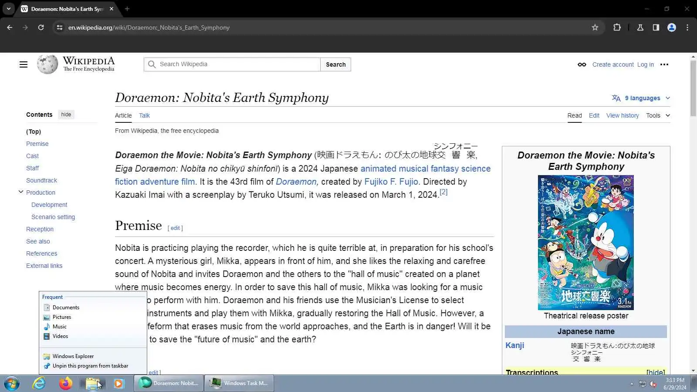Open the Windows Start orb
Viewport: 697px width, 392px height.
[x=12, y=383]
